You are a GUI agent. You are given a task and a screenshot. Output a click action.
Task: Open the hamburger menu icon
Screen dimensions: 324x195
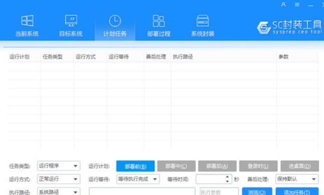click(x=297, y=4)
